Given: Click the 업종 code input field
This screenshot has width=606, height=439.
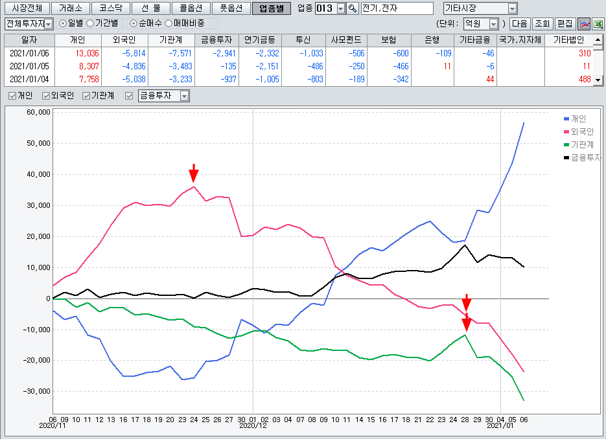Looking at the screenshot, I should [x=325, y=8].
